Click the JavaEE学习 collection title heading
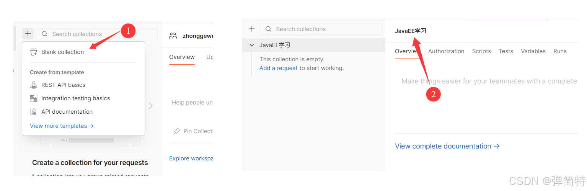 pos(411,31)
